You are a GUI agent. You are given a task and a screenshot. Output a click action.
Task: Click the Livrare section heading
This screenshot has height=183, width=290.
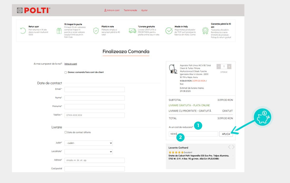click(57, 127)
